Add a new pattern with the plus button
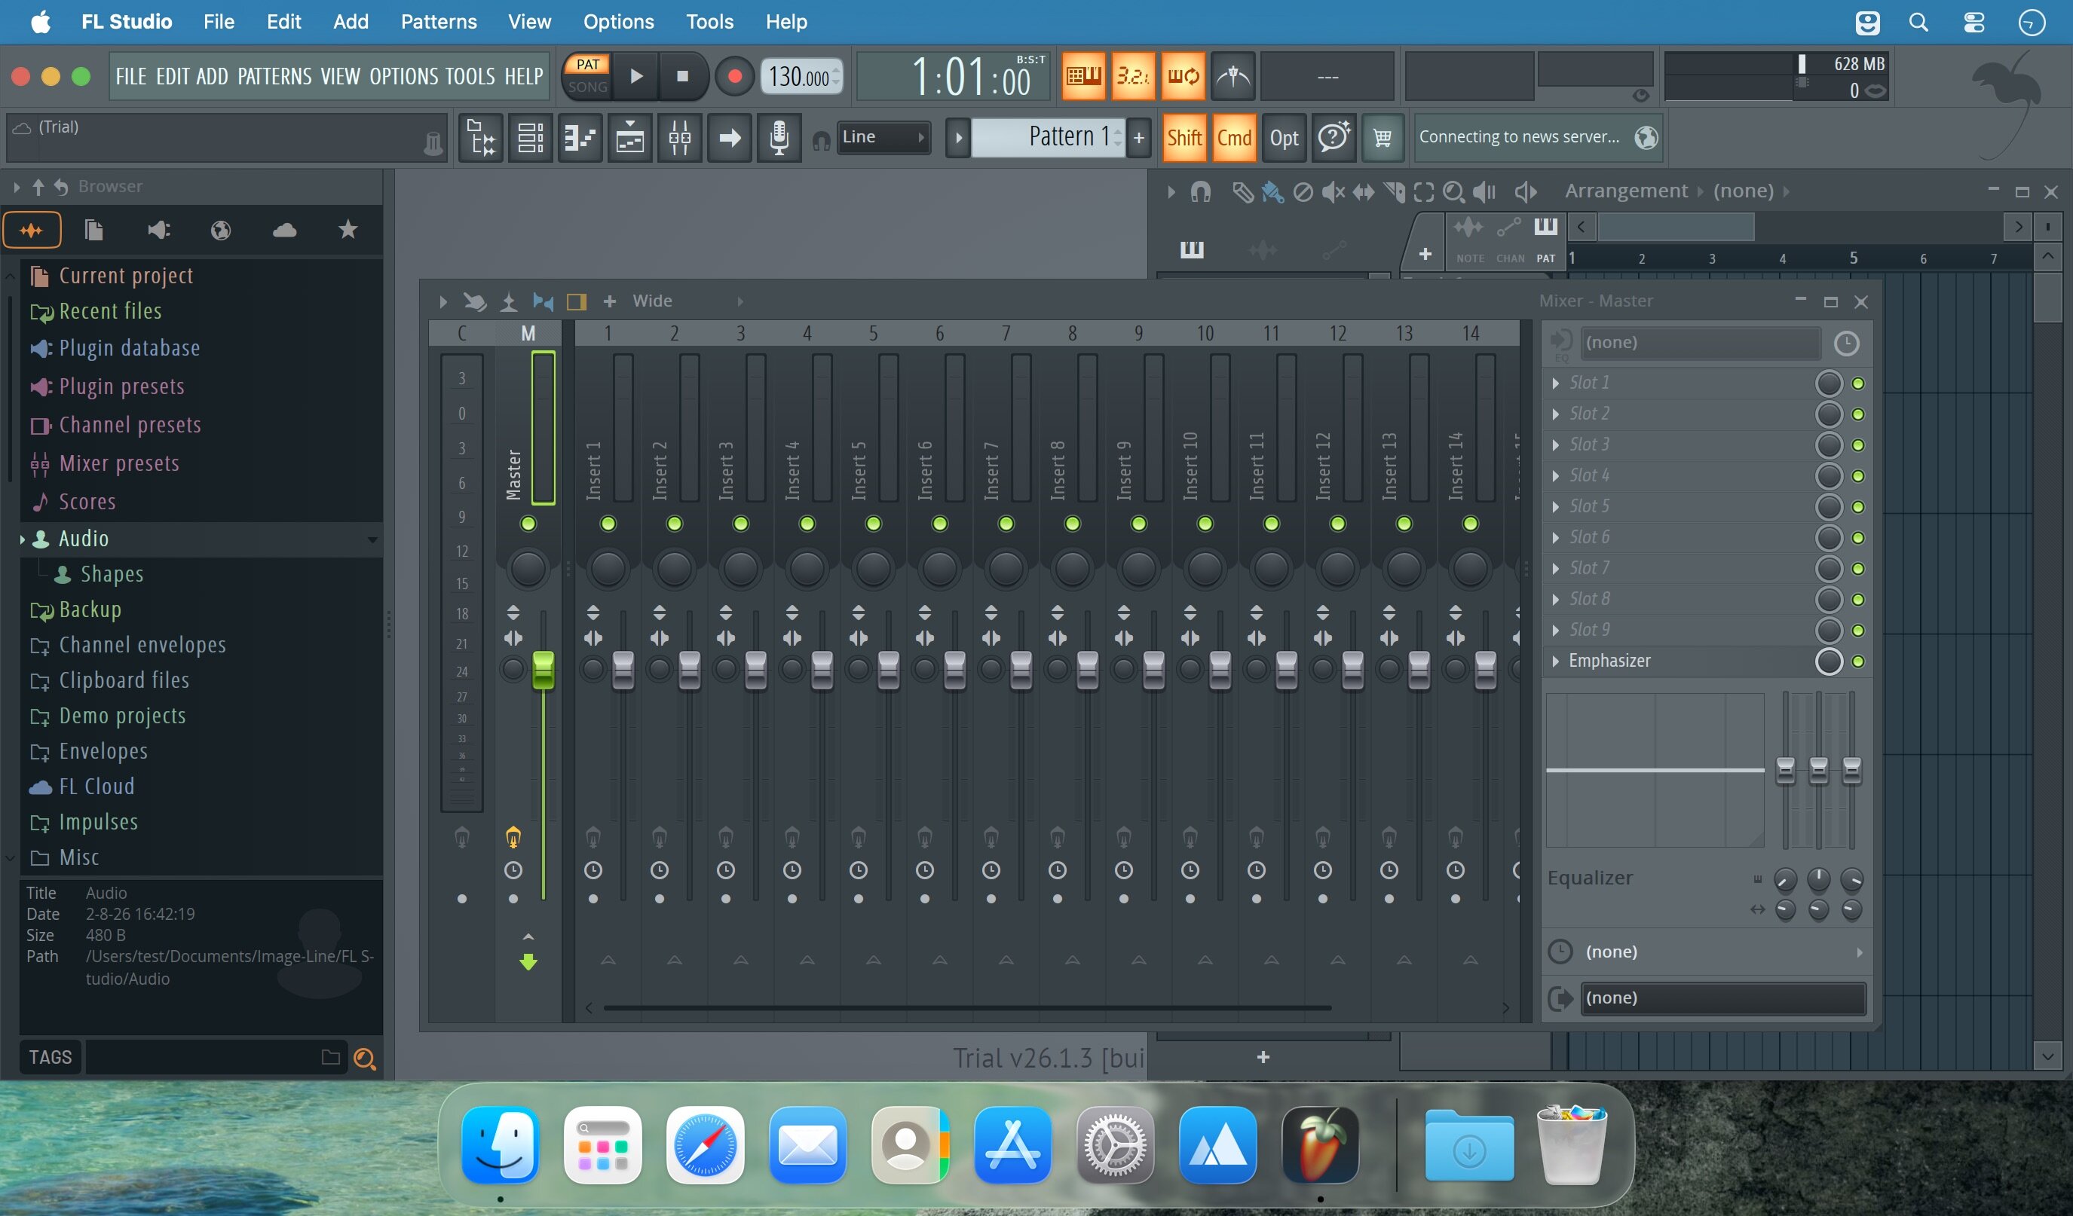Screen dimensions: 2073x1216 [x=1138, y=137]
